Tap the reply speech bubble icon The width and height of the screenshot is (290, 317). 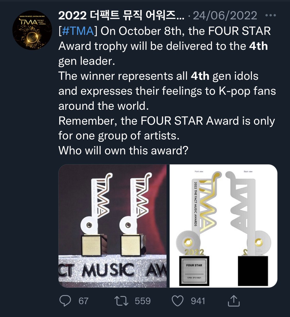coord(65,301)
